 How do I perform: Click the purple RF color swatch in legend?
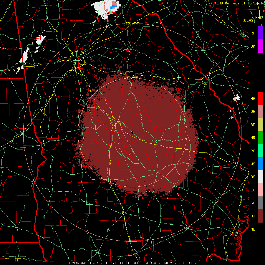pos(260,33)
